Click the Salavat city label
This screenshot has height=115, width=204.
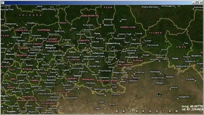(x=95, y=75)
